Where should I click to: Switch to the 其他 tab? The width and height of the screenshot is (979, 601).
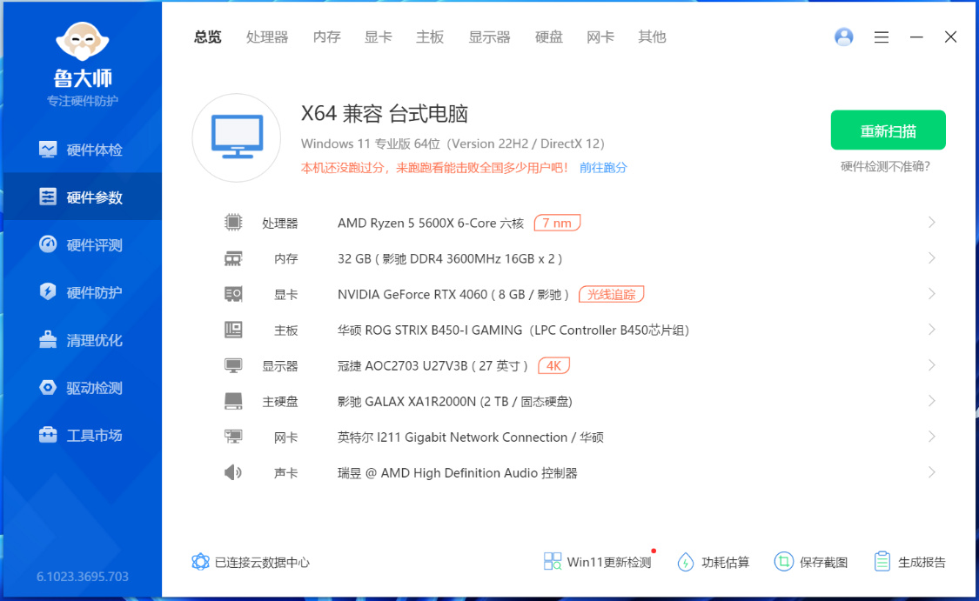point(652,37)
